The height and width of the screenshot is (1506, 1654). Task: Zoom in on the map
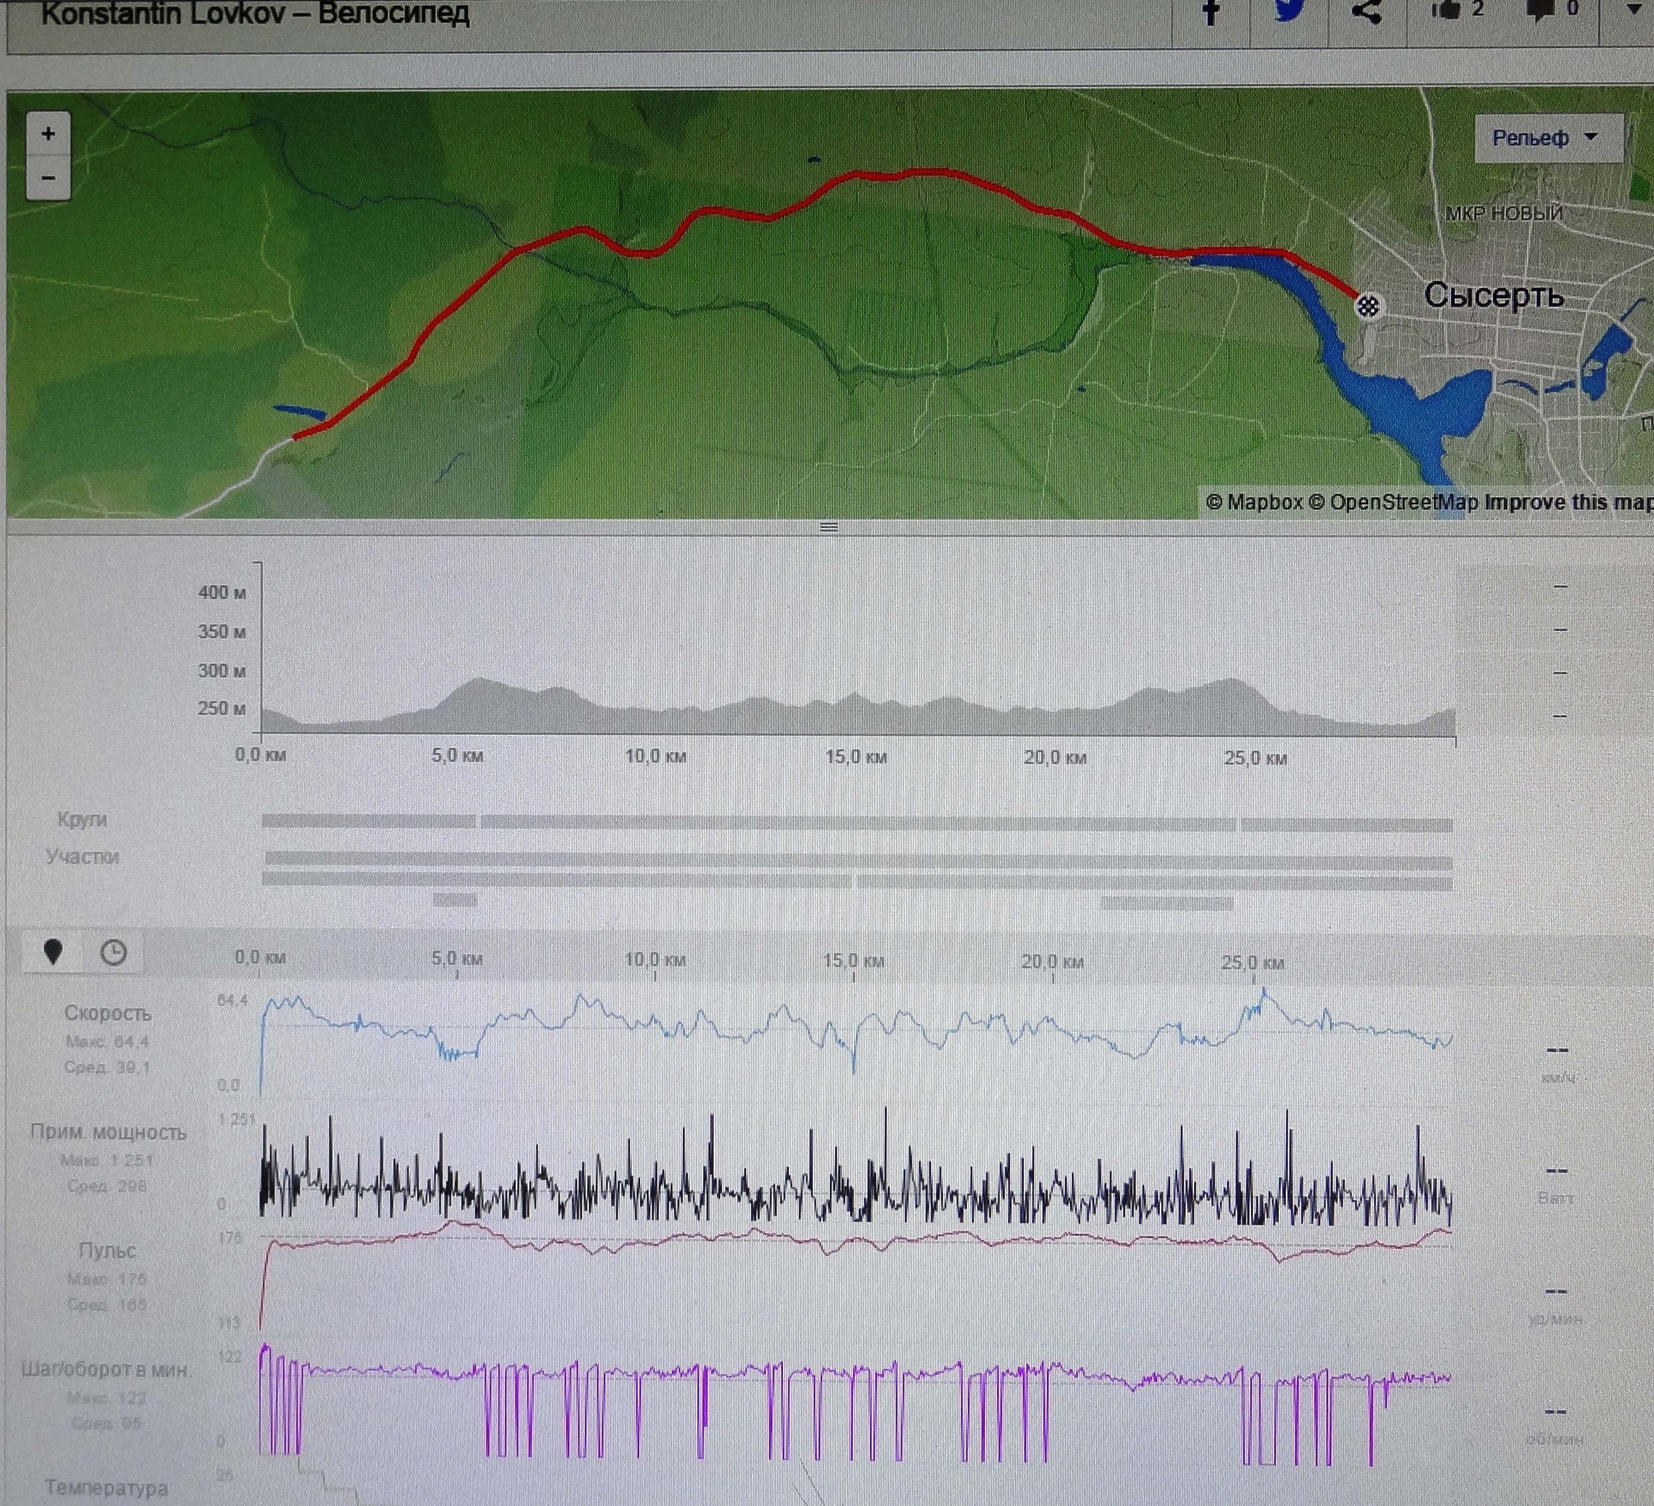(x=48, y=134)
